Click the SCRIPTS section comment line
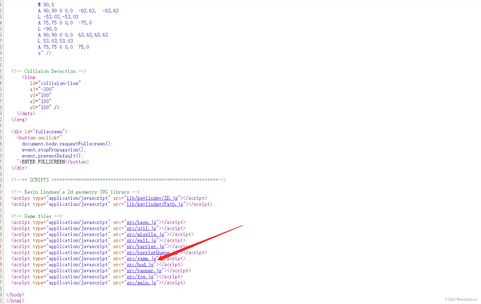Screen dimensions: 481x304 tap(119, 180)
